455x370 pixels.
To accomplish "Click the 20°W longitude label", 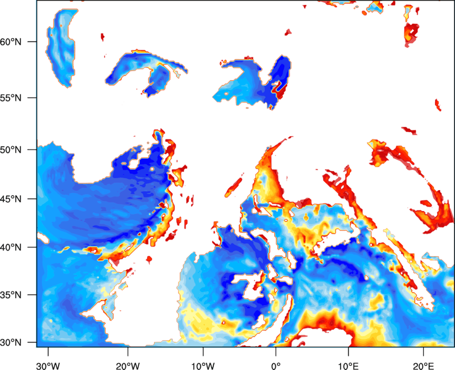I will point(127,365).
